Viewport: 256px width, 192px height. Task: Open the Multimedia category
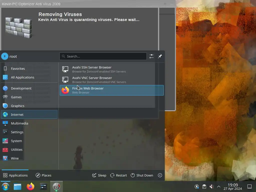(29, 123)
